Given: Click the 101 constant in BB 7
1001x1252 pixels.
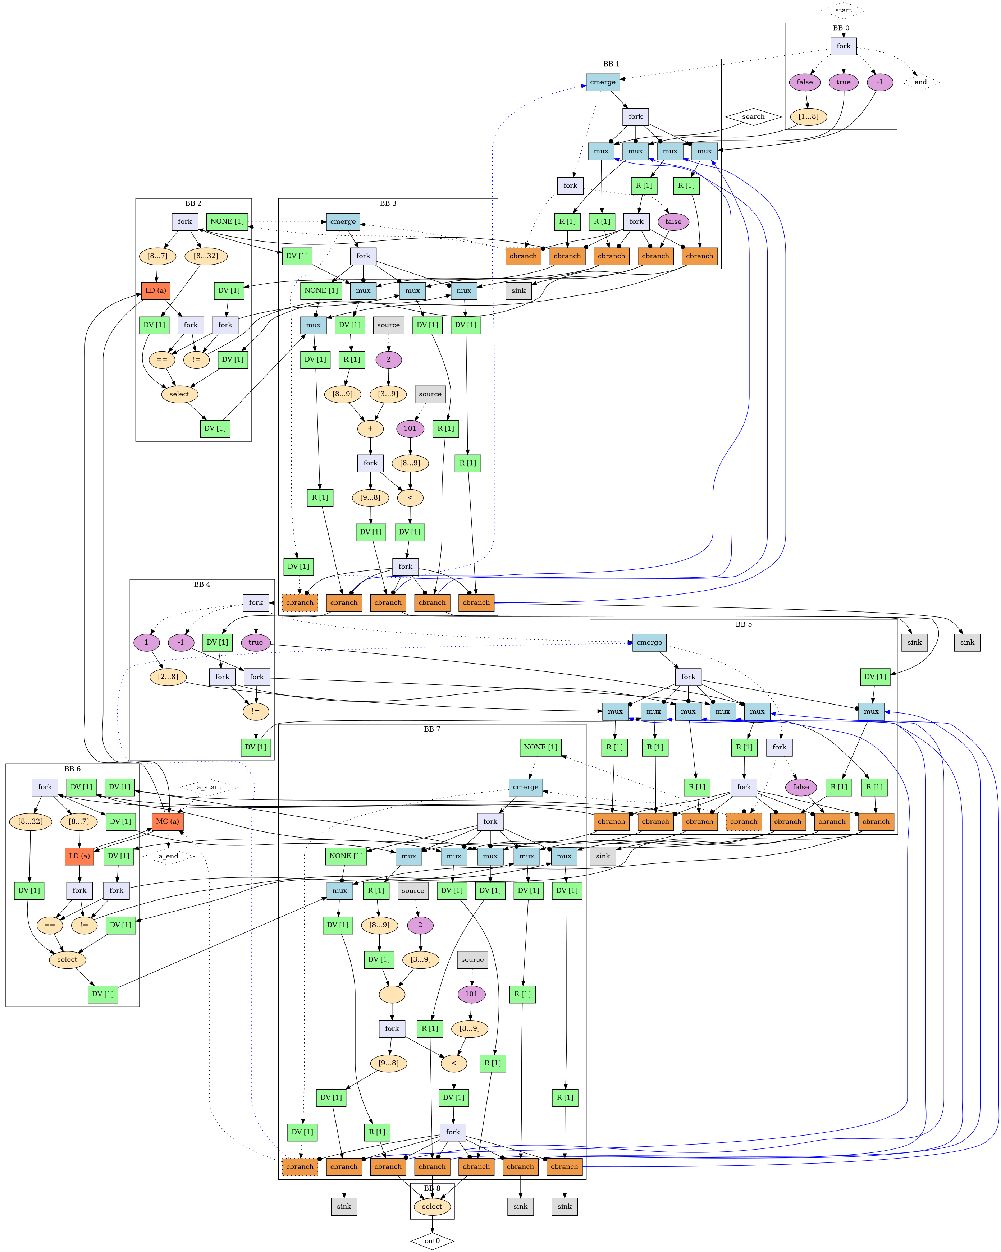Looking at the screenshot, I should click(471, 994).
